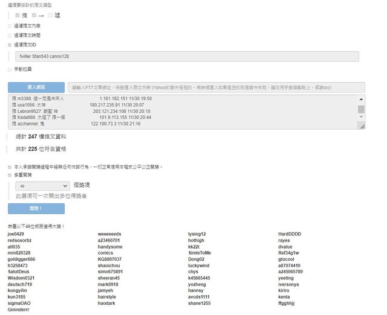Viewport: 387px width, 315px height.
Task: Enable the 手動拉票 checkbox
Action: coord(10,69)
